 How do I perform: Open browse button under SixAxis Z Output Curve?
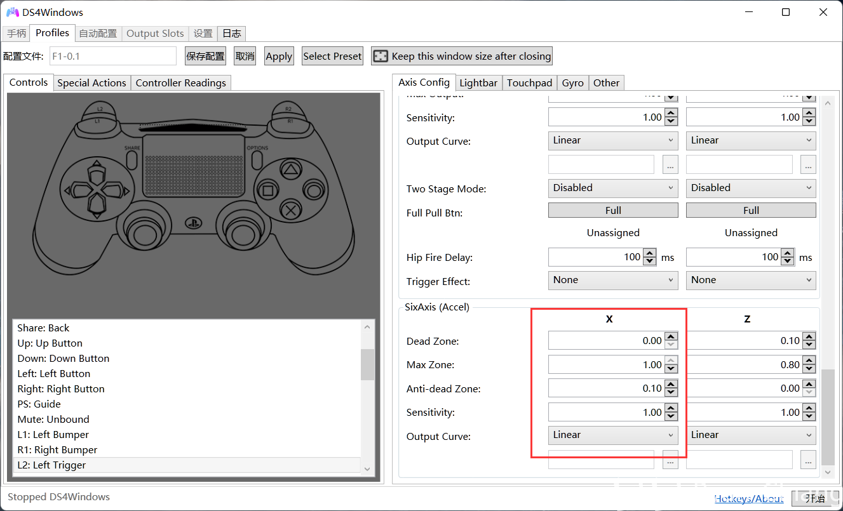(x=808, y=460)
